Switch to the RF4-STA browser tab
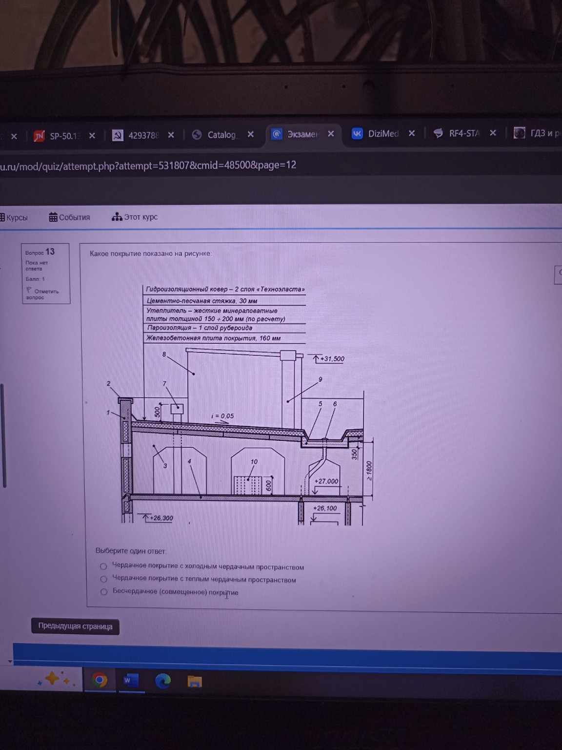This screenshot has width=562, height=750. click(463, 133)
